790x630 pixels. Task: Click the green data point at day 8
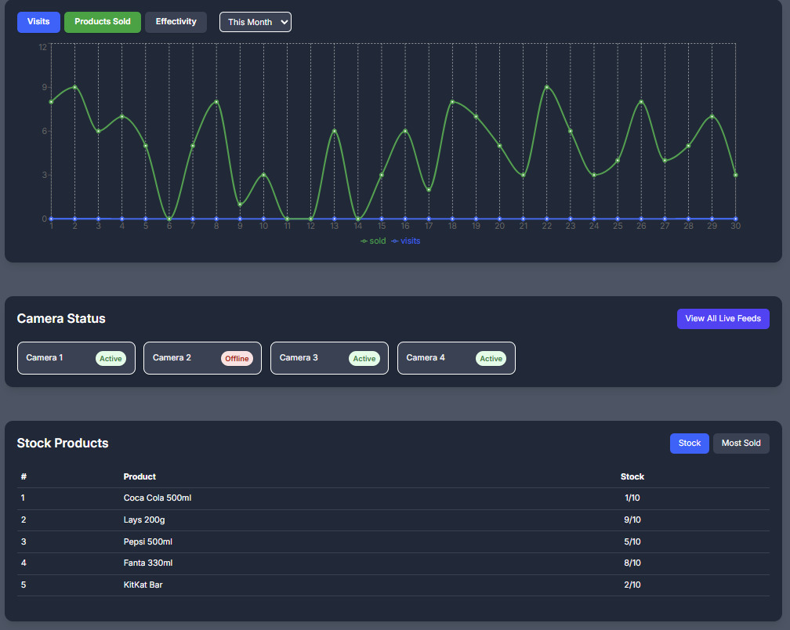(x=216, y=102)
